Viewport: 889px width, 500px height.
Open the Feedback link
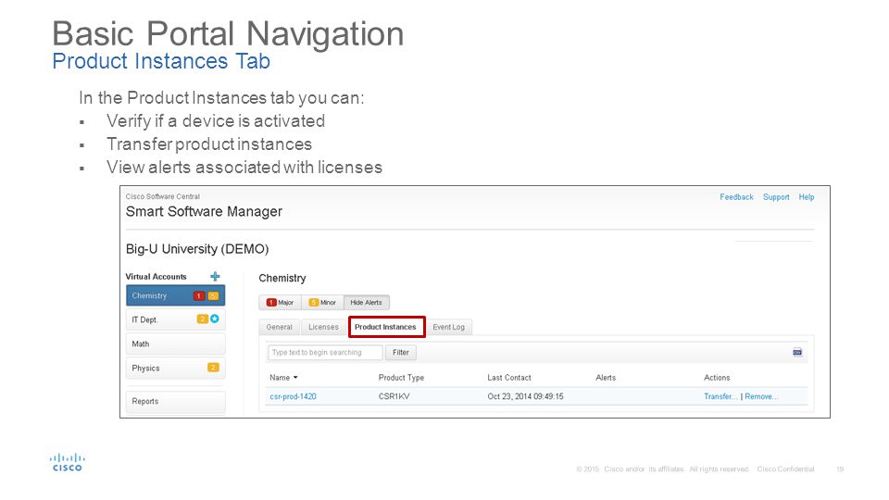coord(736,196)
